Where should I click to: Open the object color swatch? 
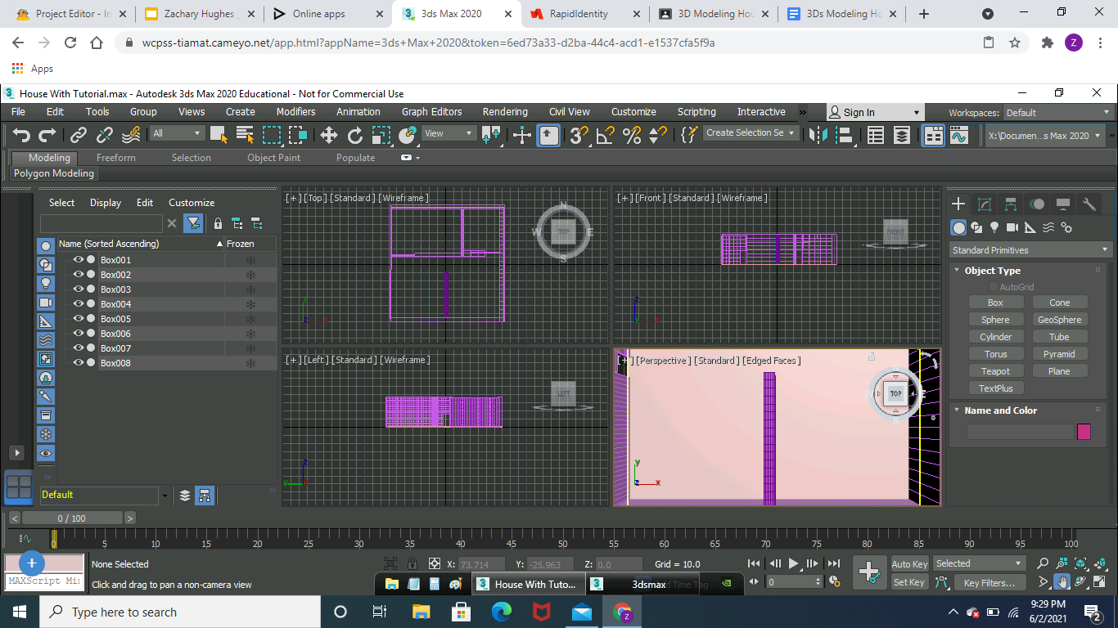pyautogui.click(x=1084, y=432)
